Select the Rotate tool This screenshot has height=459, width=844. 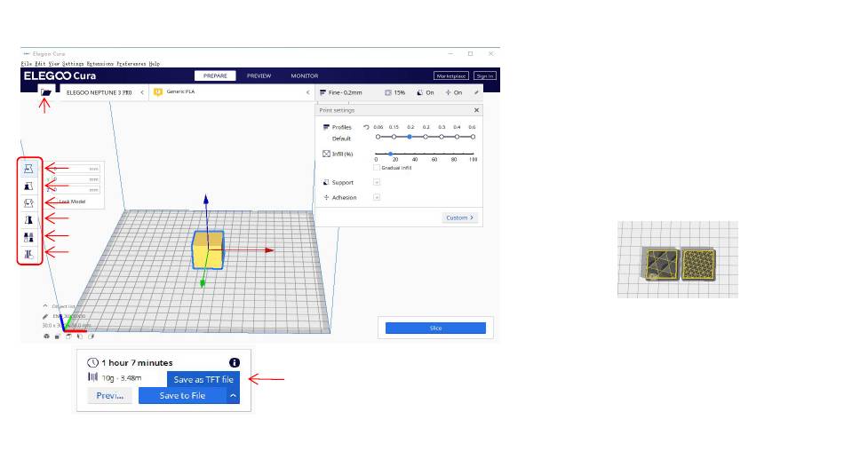click(x=29, y=202)
